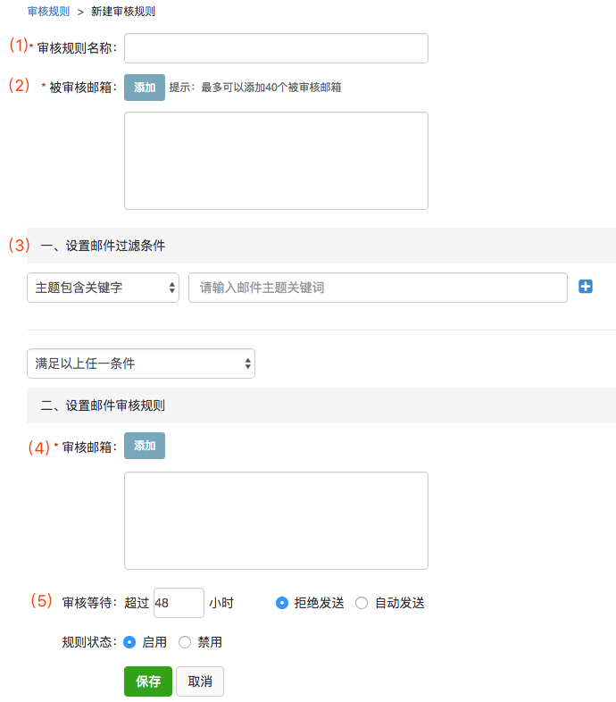Click the 设置邮件审核规则 section header
Viewport: 616px width, 702px height.
tap(103, 405)
